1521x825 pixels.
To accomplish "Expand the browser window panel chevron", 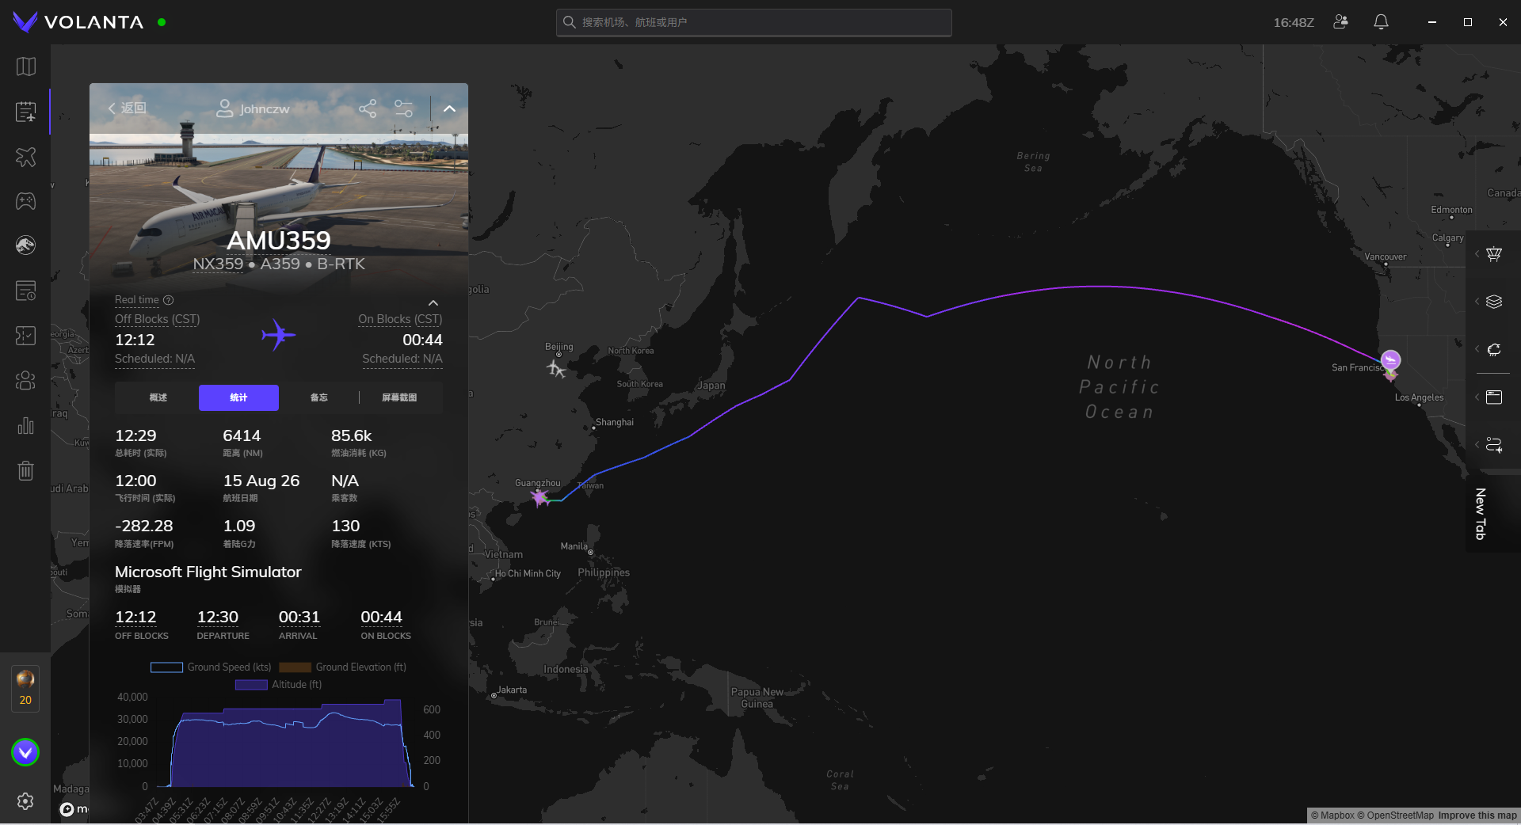I will click(x=1477, y=397).
